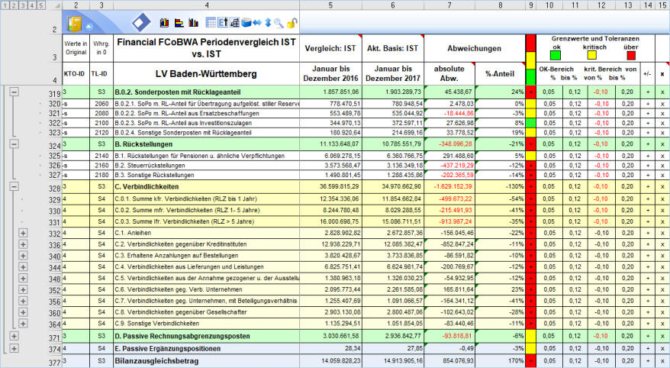Click the green 'ok' threshold color box
Image resolution: width=670 pixels, height=368 pixels.
(556, 55)
